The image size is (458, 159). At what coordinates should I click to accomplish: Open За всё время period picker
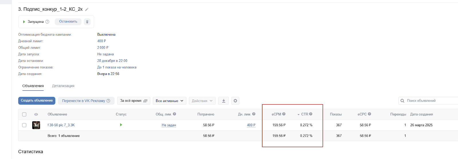tap(134, 101)
